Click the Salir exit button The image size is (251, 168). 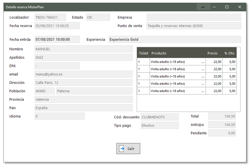[x=128, y=149]
